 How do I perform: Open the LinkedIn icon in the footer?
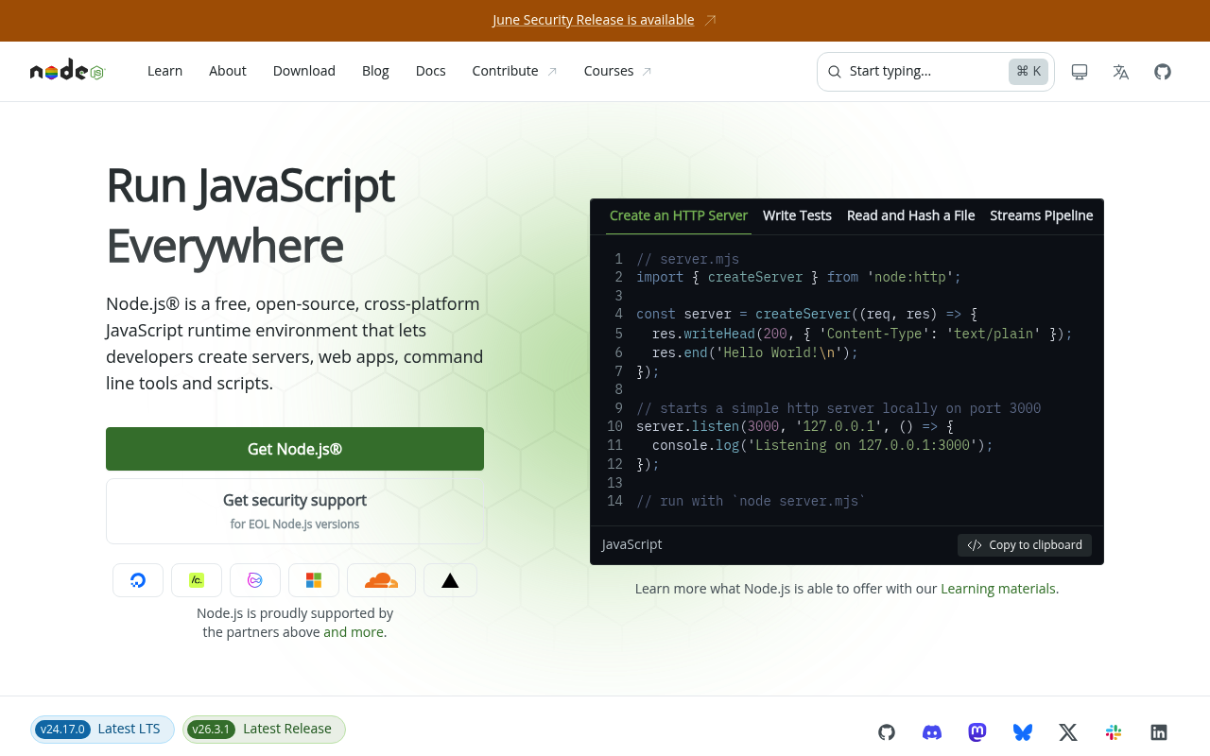[1159, 731]
